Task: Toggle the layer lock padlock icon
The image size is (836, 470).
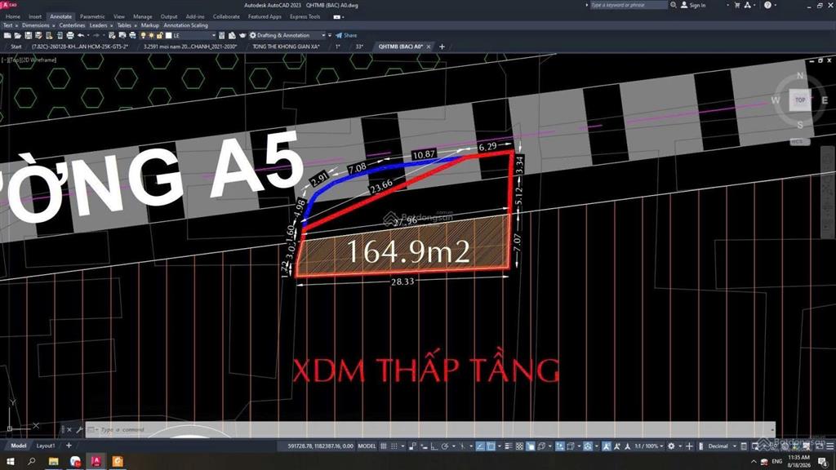Action: pos(159,36)
